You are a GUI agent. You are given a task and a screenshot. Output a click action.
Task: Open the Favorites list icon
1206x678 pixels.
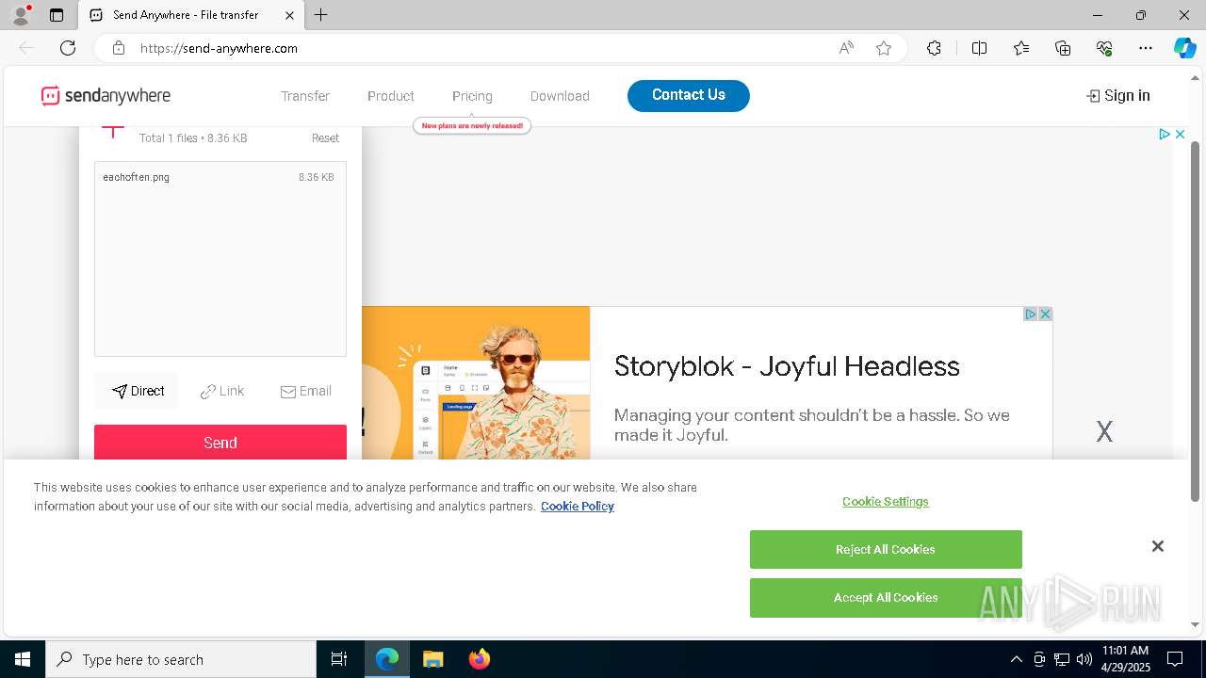tap(1021, 48)
